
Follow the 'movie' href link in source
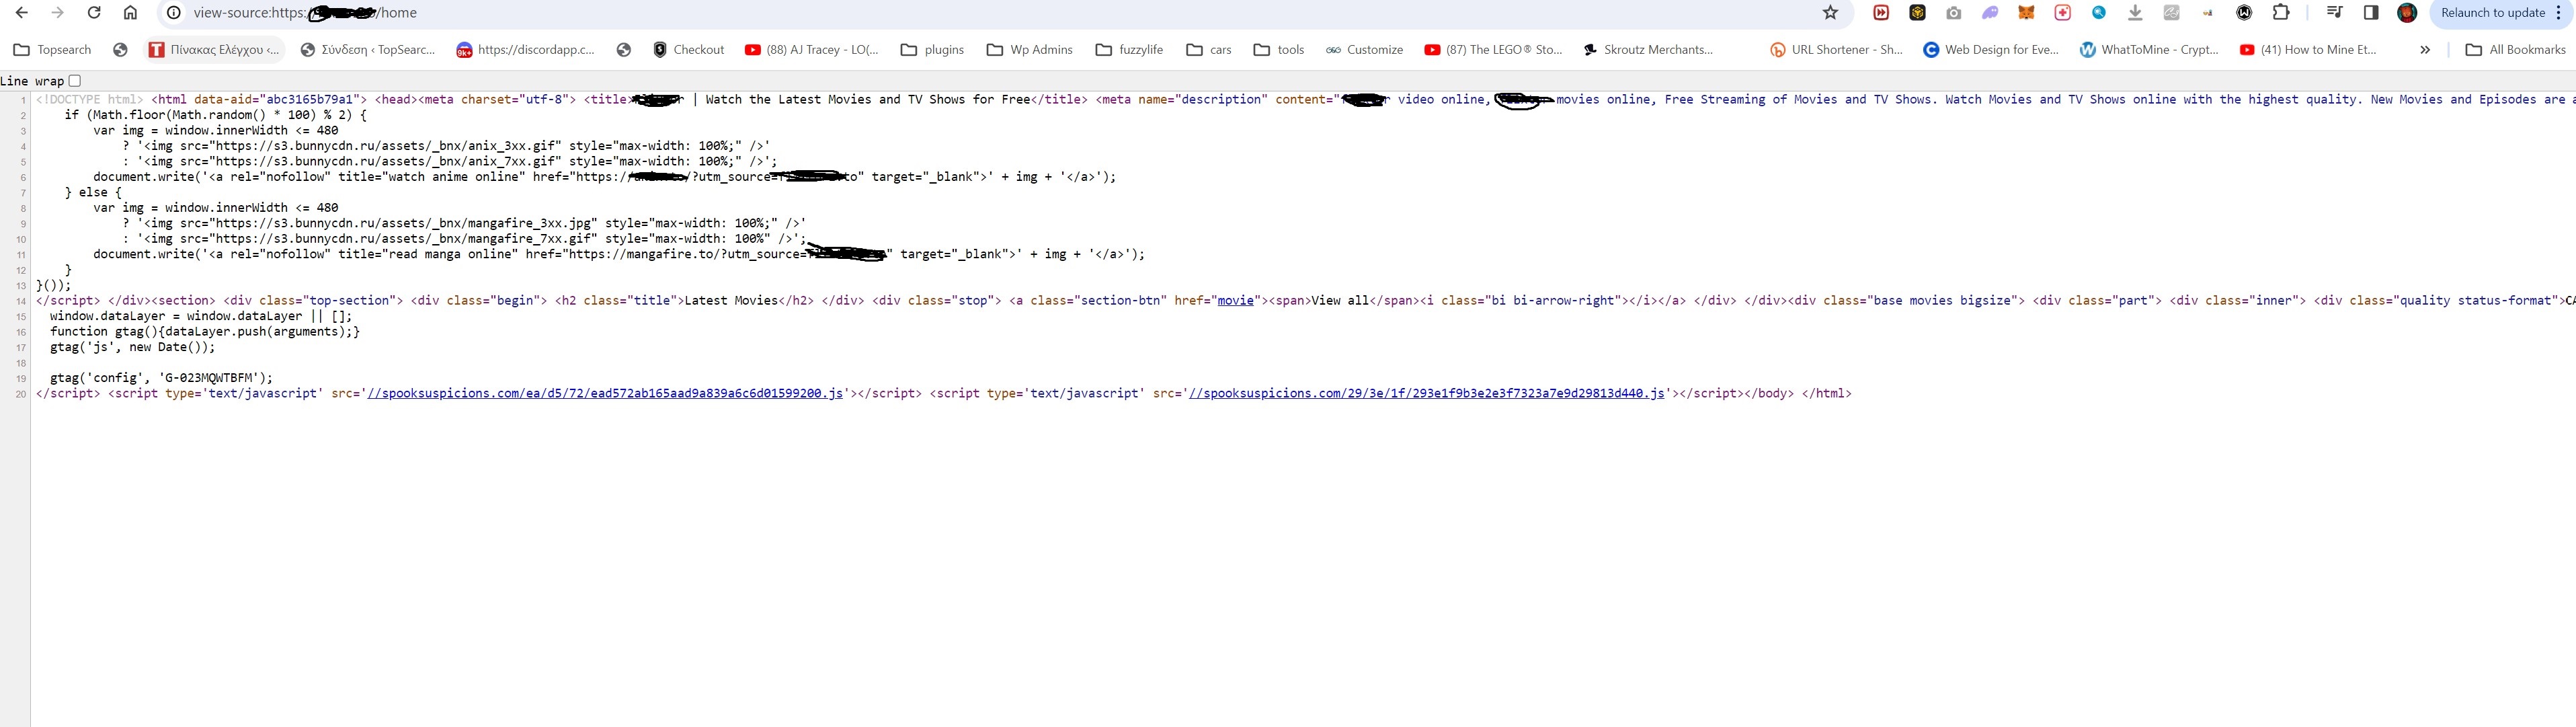pos(1236,300)
